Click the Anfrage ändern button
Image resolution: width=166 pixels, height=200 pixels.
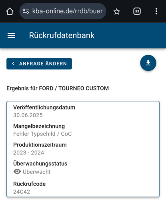tap(39, 64)
